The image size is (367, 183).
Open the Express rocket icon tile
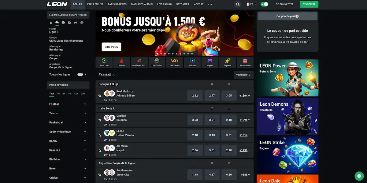click(x=228, y=62)
